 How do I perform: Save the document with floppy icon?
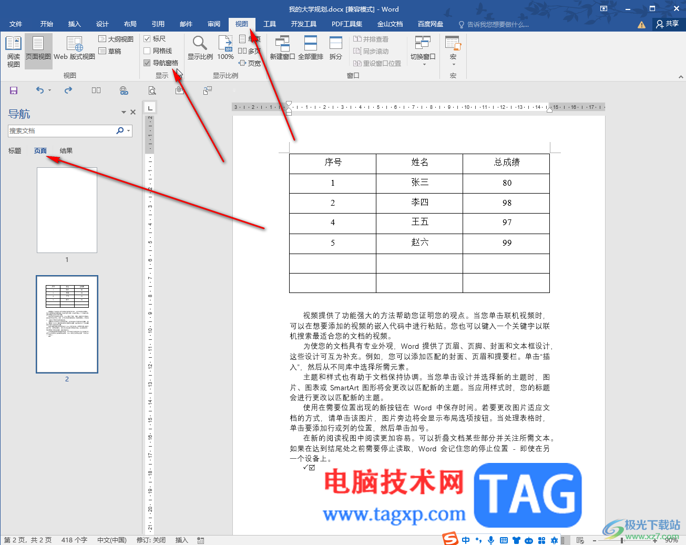click(14, 90)
